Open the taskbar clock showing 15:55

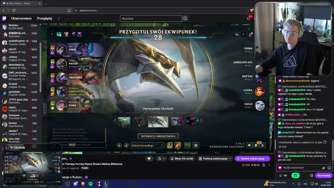click(x=326, y=184)
